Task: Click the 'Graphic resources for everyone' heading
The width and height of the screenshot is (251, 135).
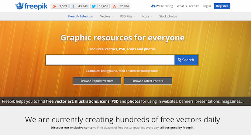Action: [123, 38]
